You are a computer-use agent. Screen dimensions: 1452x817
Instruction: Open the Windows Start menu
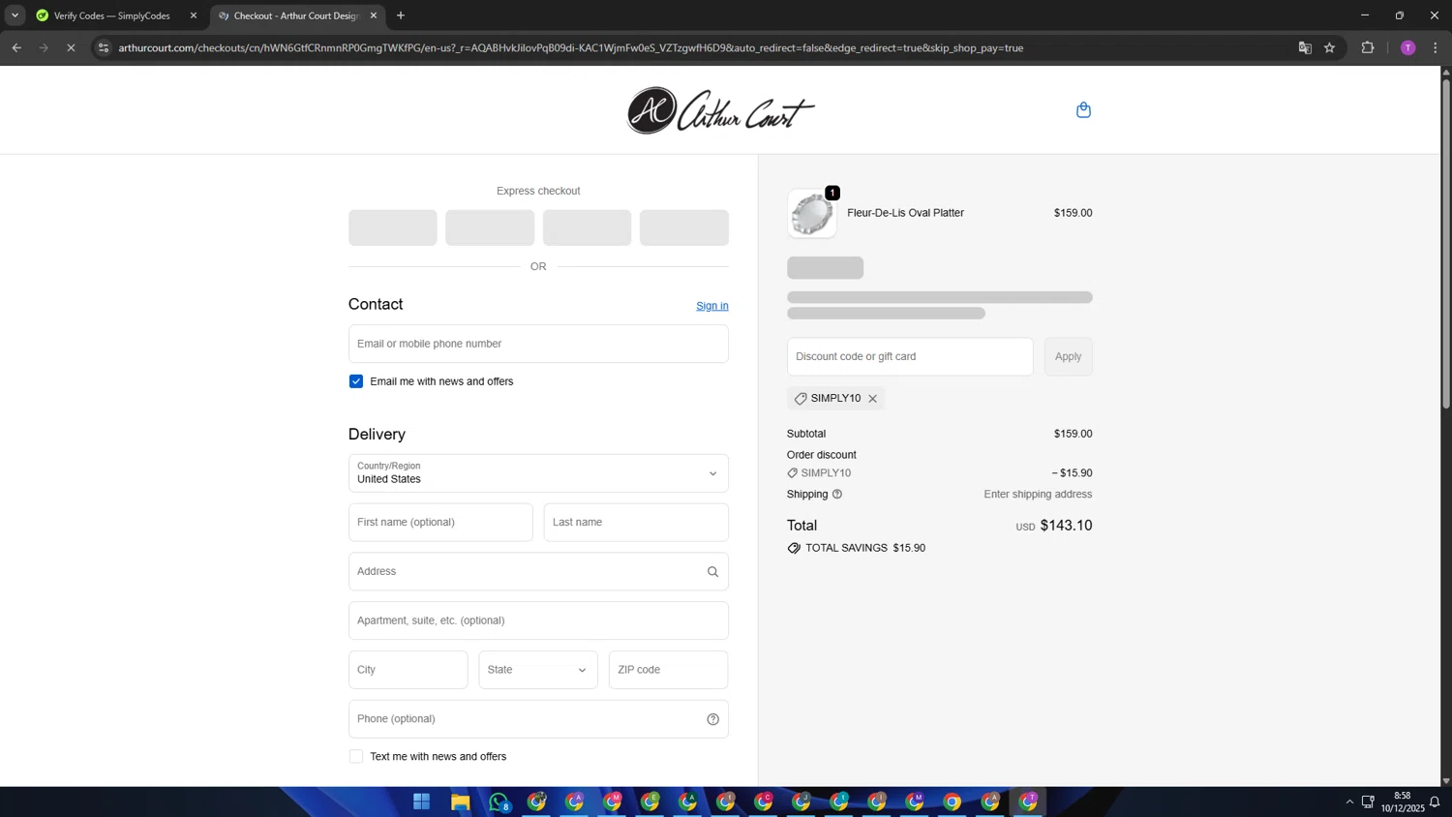tap(421, 802)
